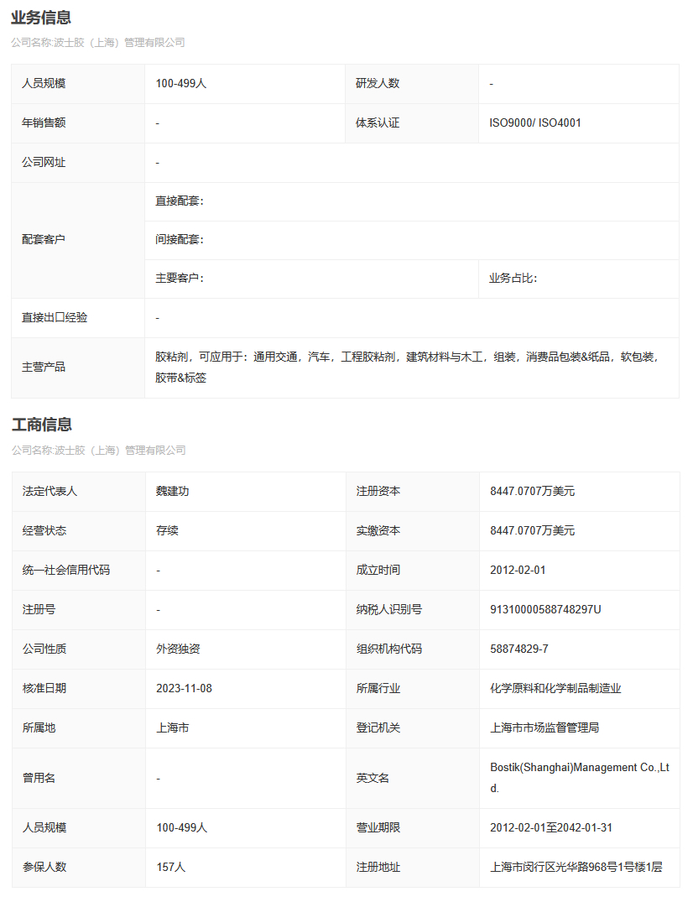This screenshot has width=693, height=923.
Task: Click '8447.0707万美元' in the 实缴资本 row
Action: 532,531
